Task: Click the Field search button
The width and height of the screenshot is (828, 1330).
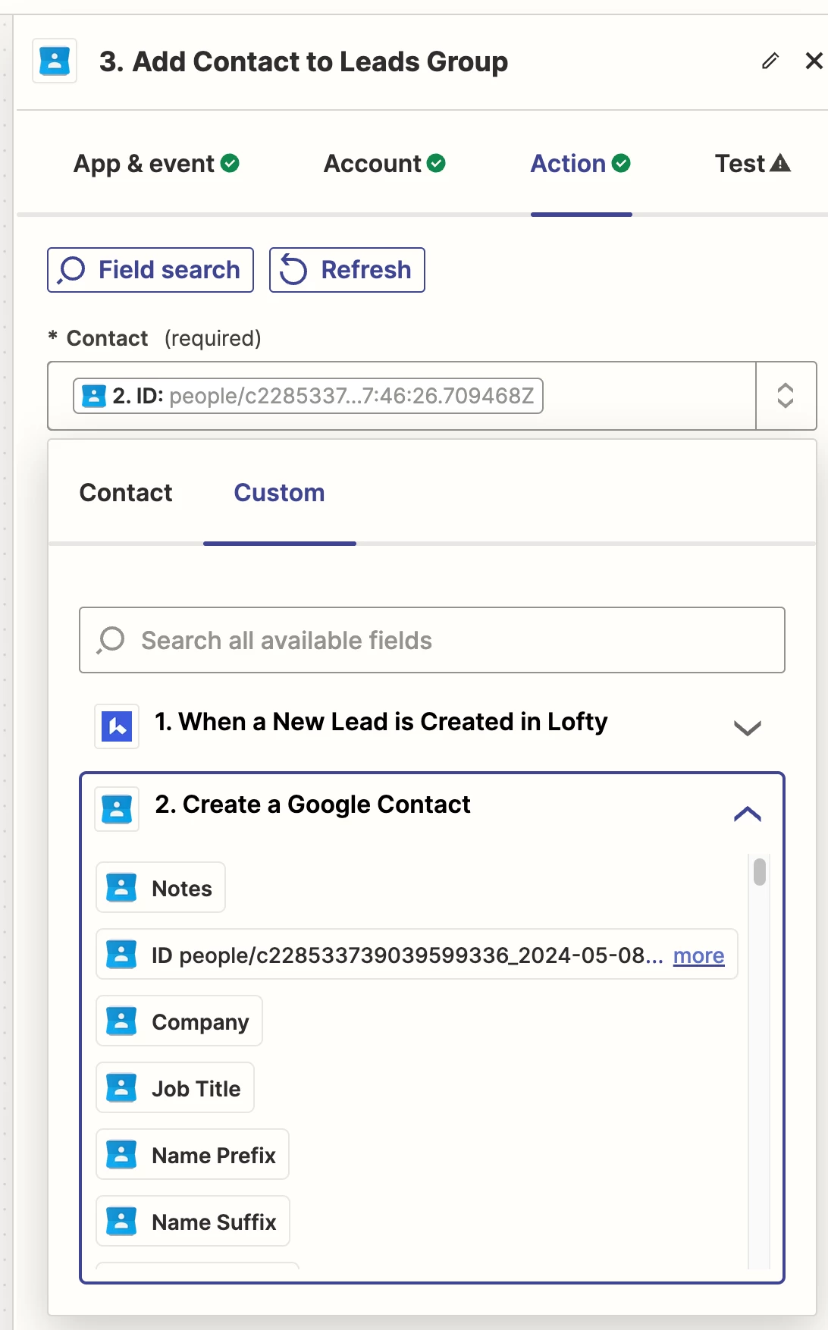Action: point(150,270)
